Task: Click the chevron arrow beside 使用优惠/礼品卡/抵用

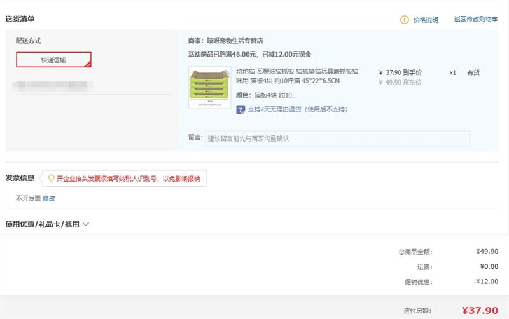Action: 86,224
